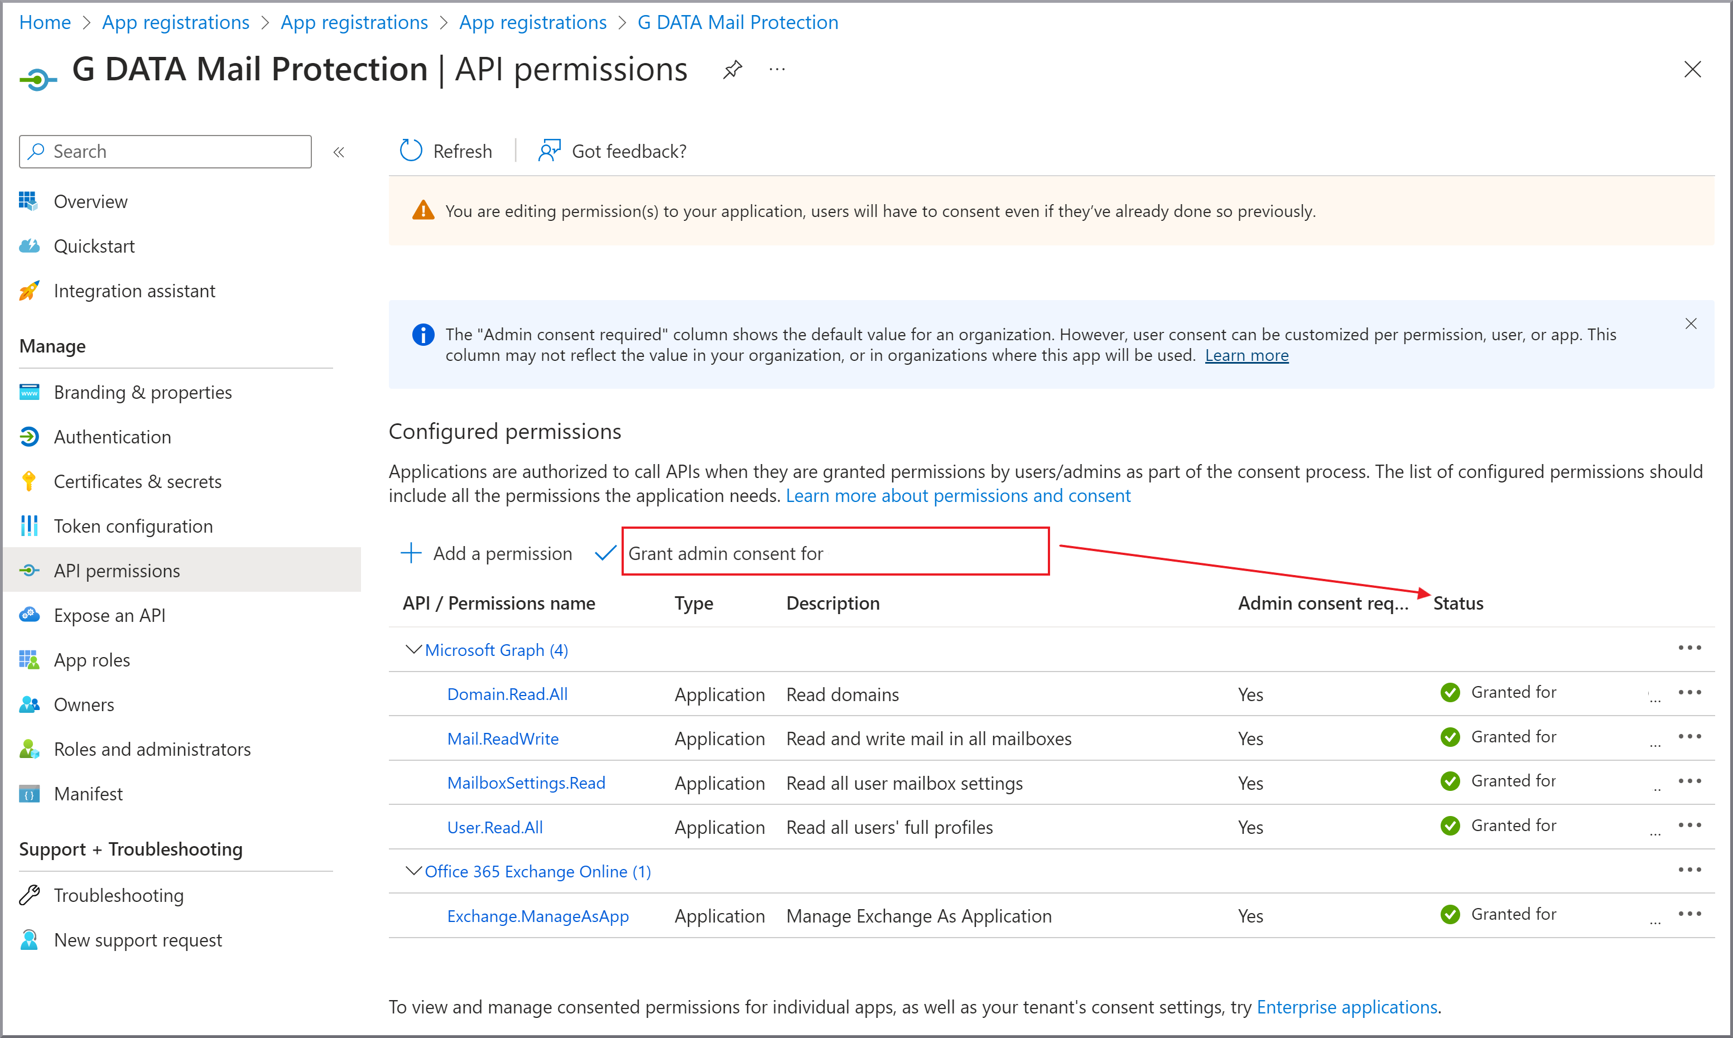
Task: Open Quickstart page
Action: tap(94, 246)
